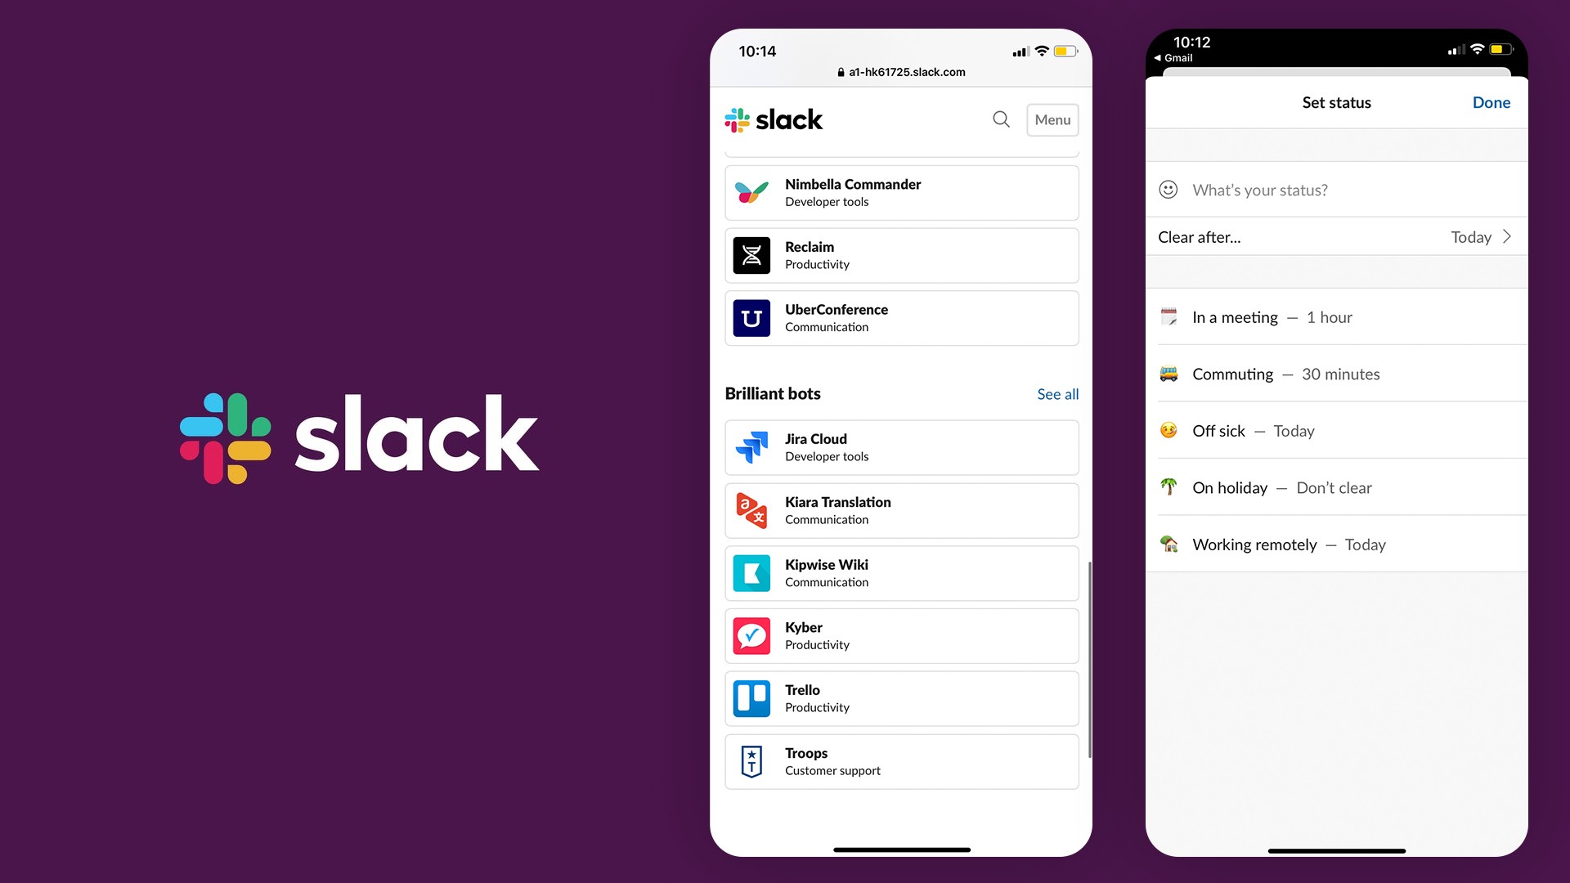The height and width of the screenshot is (883, 1570).
Task: Open Kiara Translation app icon
Action: (x=751, y=509)
